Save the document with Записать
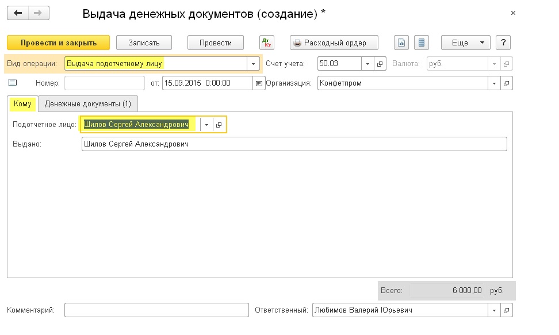The width and height of the screenshot is (559, 335). 144,43
